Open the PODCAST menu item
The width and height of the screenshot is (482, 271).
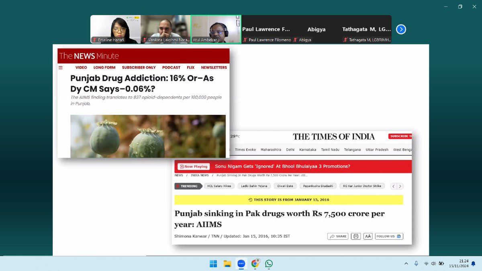[x=172, y=67]
